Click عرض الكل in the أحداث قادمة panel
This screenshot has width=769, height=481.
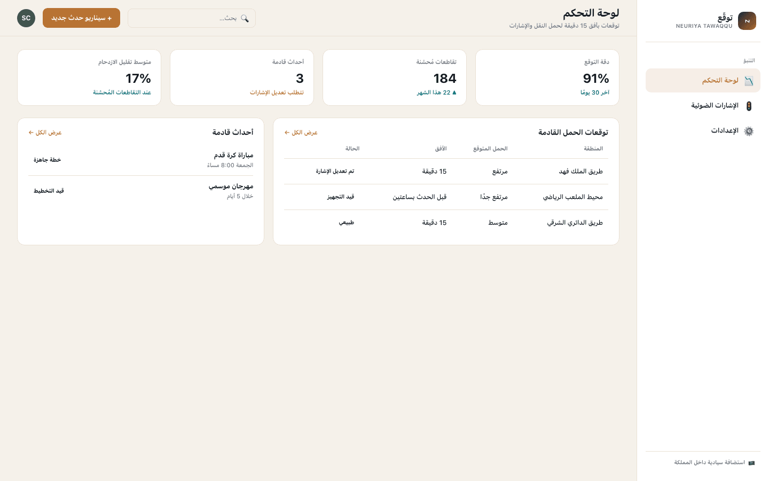point(45,133)
